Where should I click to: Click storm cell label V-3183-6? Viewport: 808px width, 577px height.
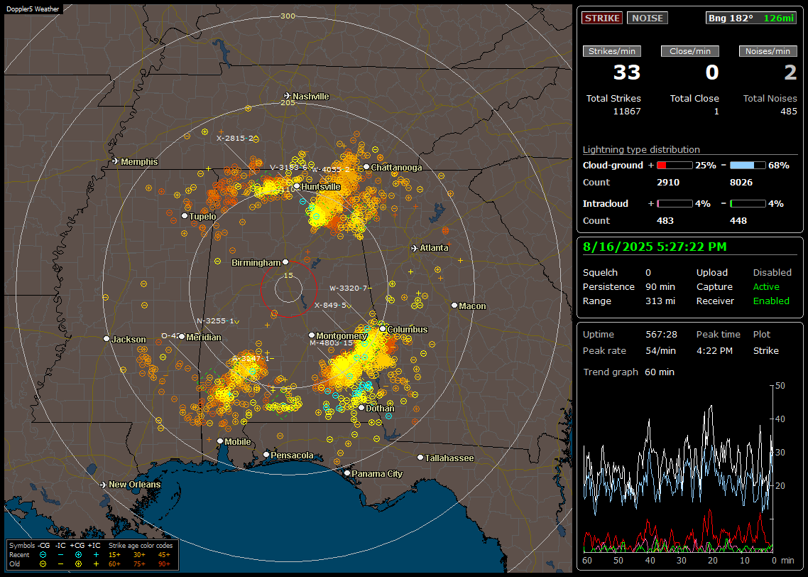pyautogui.click(x=288, y=168)
